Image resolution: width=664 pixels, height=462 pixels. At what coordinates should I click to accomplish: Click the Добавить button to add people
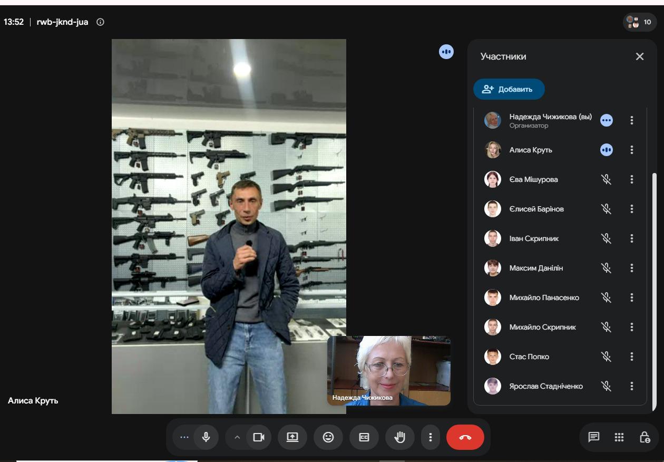tap(509, 89)
